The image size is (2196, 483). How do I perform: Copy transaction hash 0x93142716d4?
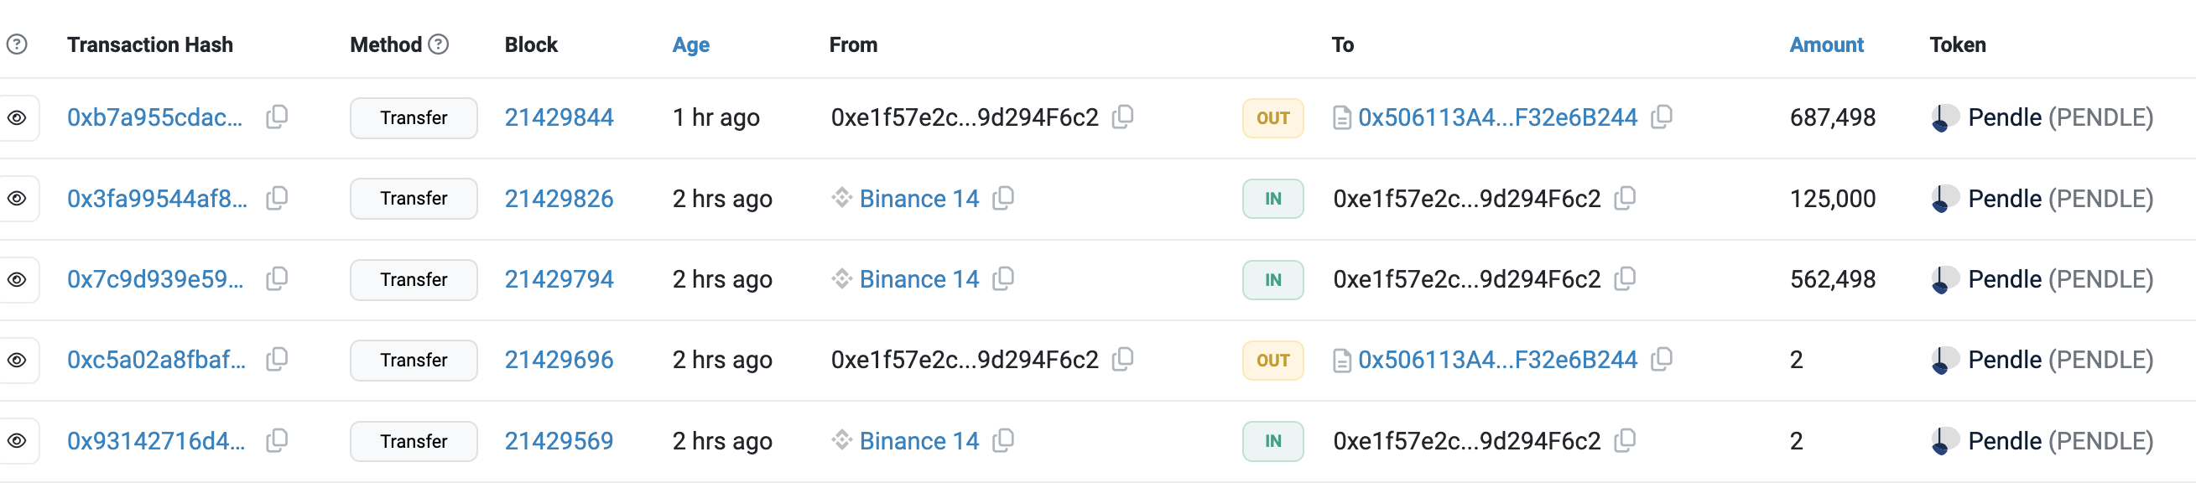[x=277, y=440]
